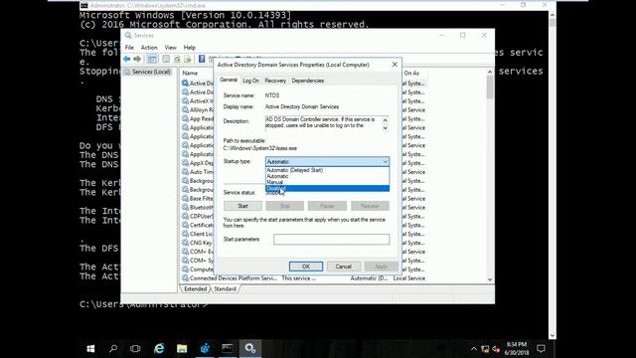Open Action Center notification icon
This screenshot has height=358, width=636.
(x=541, y=349)
